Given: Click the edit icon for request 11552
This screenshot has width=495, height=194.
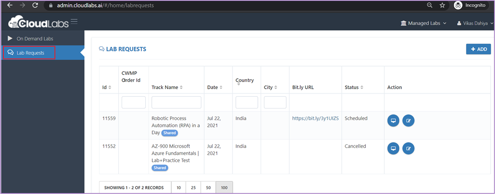Looking at the screenshot, I should pos(409,148).
